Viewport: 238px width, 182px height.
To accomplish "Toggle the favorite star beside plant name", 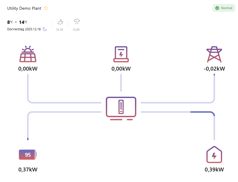I will pyautogui.click(x=46, y=8).
